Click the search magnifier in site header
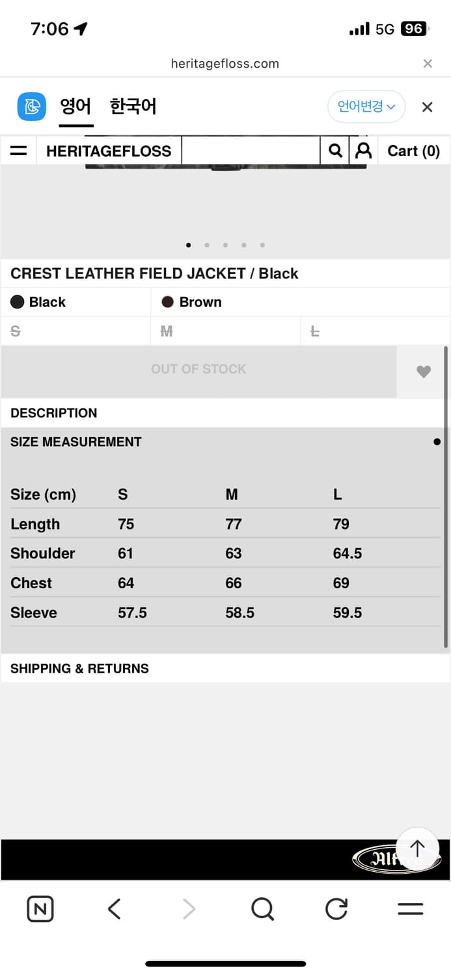 point(335,151)
